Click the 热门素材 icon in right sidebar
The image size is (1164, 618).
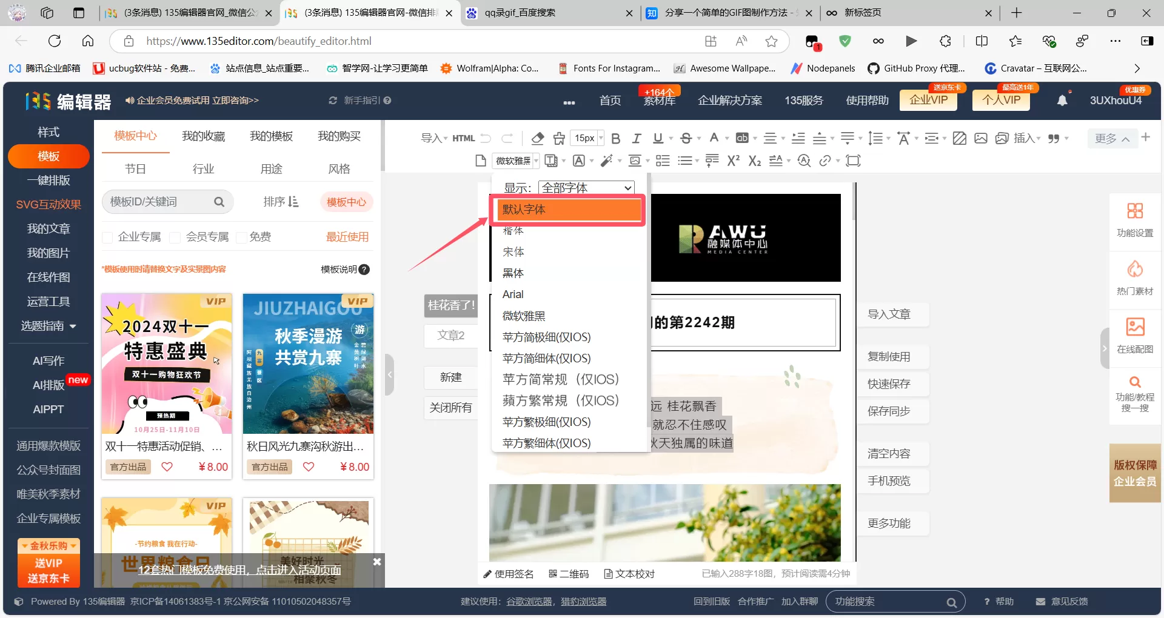pyautogui.click(x=1135, y=278)
